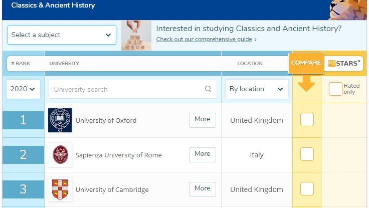The image size is (369, 208).
Task: Click the Compare column header
Action: click(x=306, y=63)
